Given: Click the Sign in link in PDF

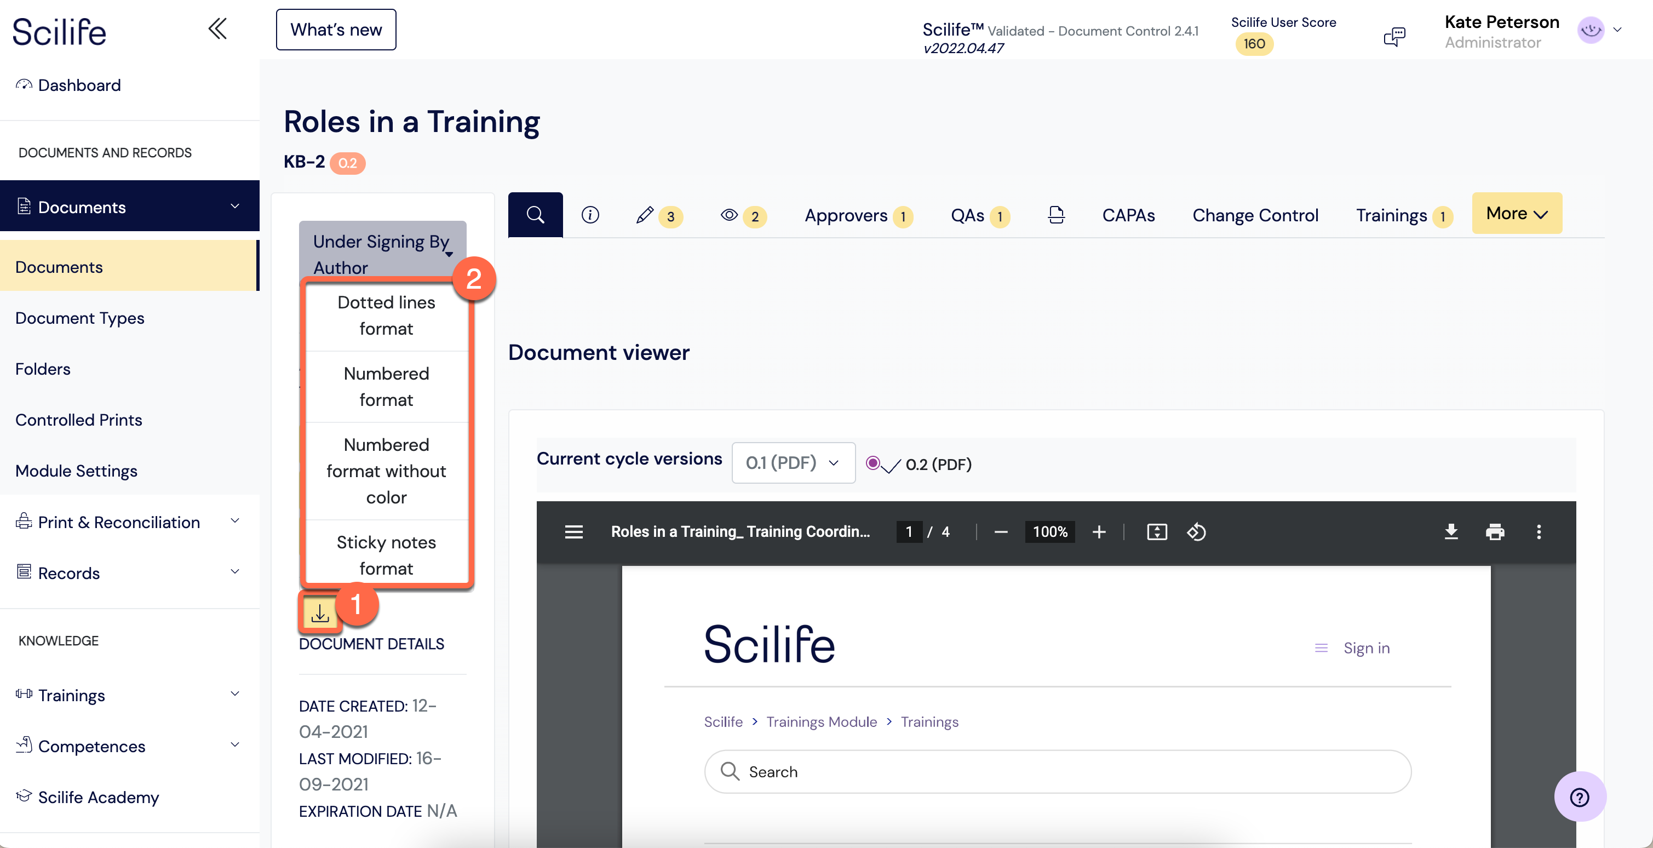Looking at the screenshot, I should 1366,649.
